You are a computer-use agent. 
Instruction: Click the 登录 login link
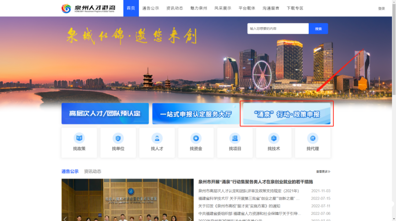tap(381, 8)
